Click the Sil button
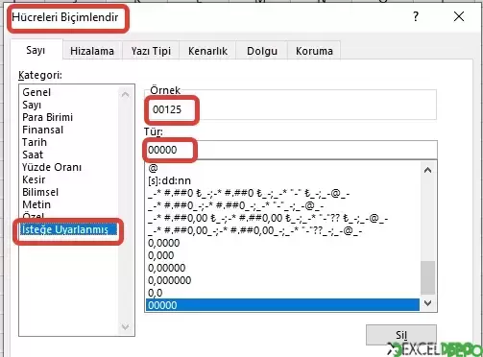The image size is (483, 357). click(x=400, y=335)
